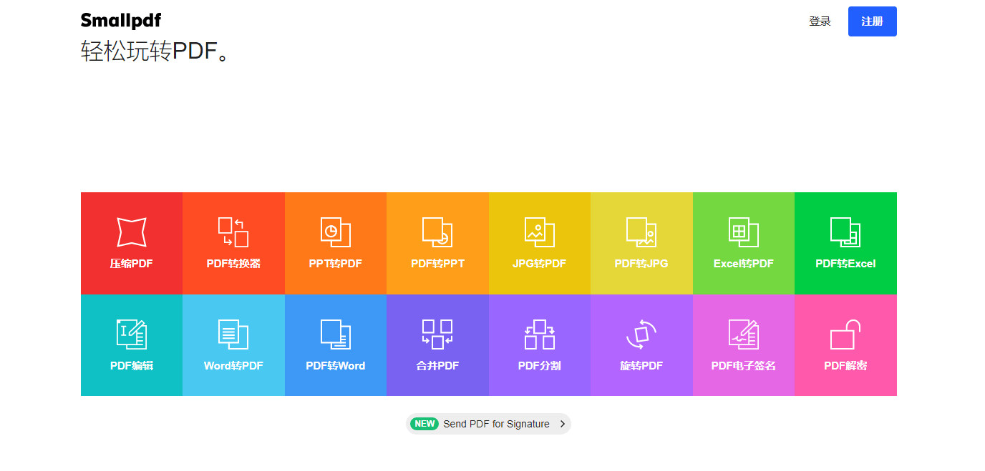Click the PPT转PDF slide icon
985x471 pixels.
[335, 232]
